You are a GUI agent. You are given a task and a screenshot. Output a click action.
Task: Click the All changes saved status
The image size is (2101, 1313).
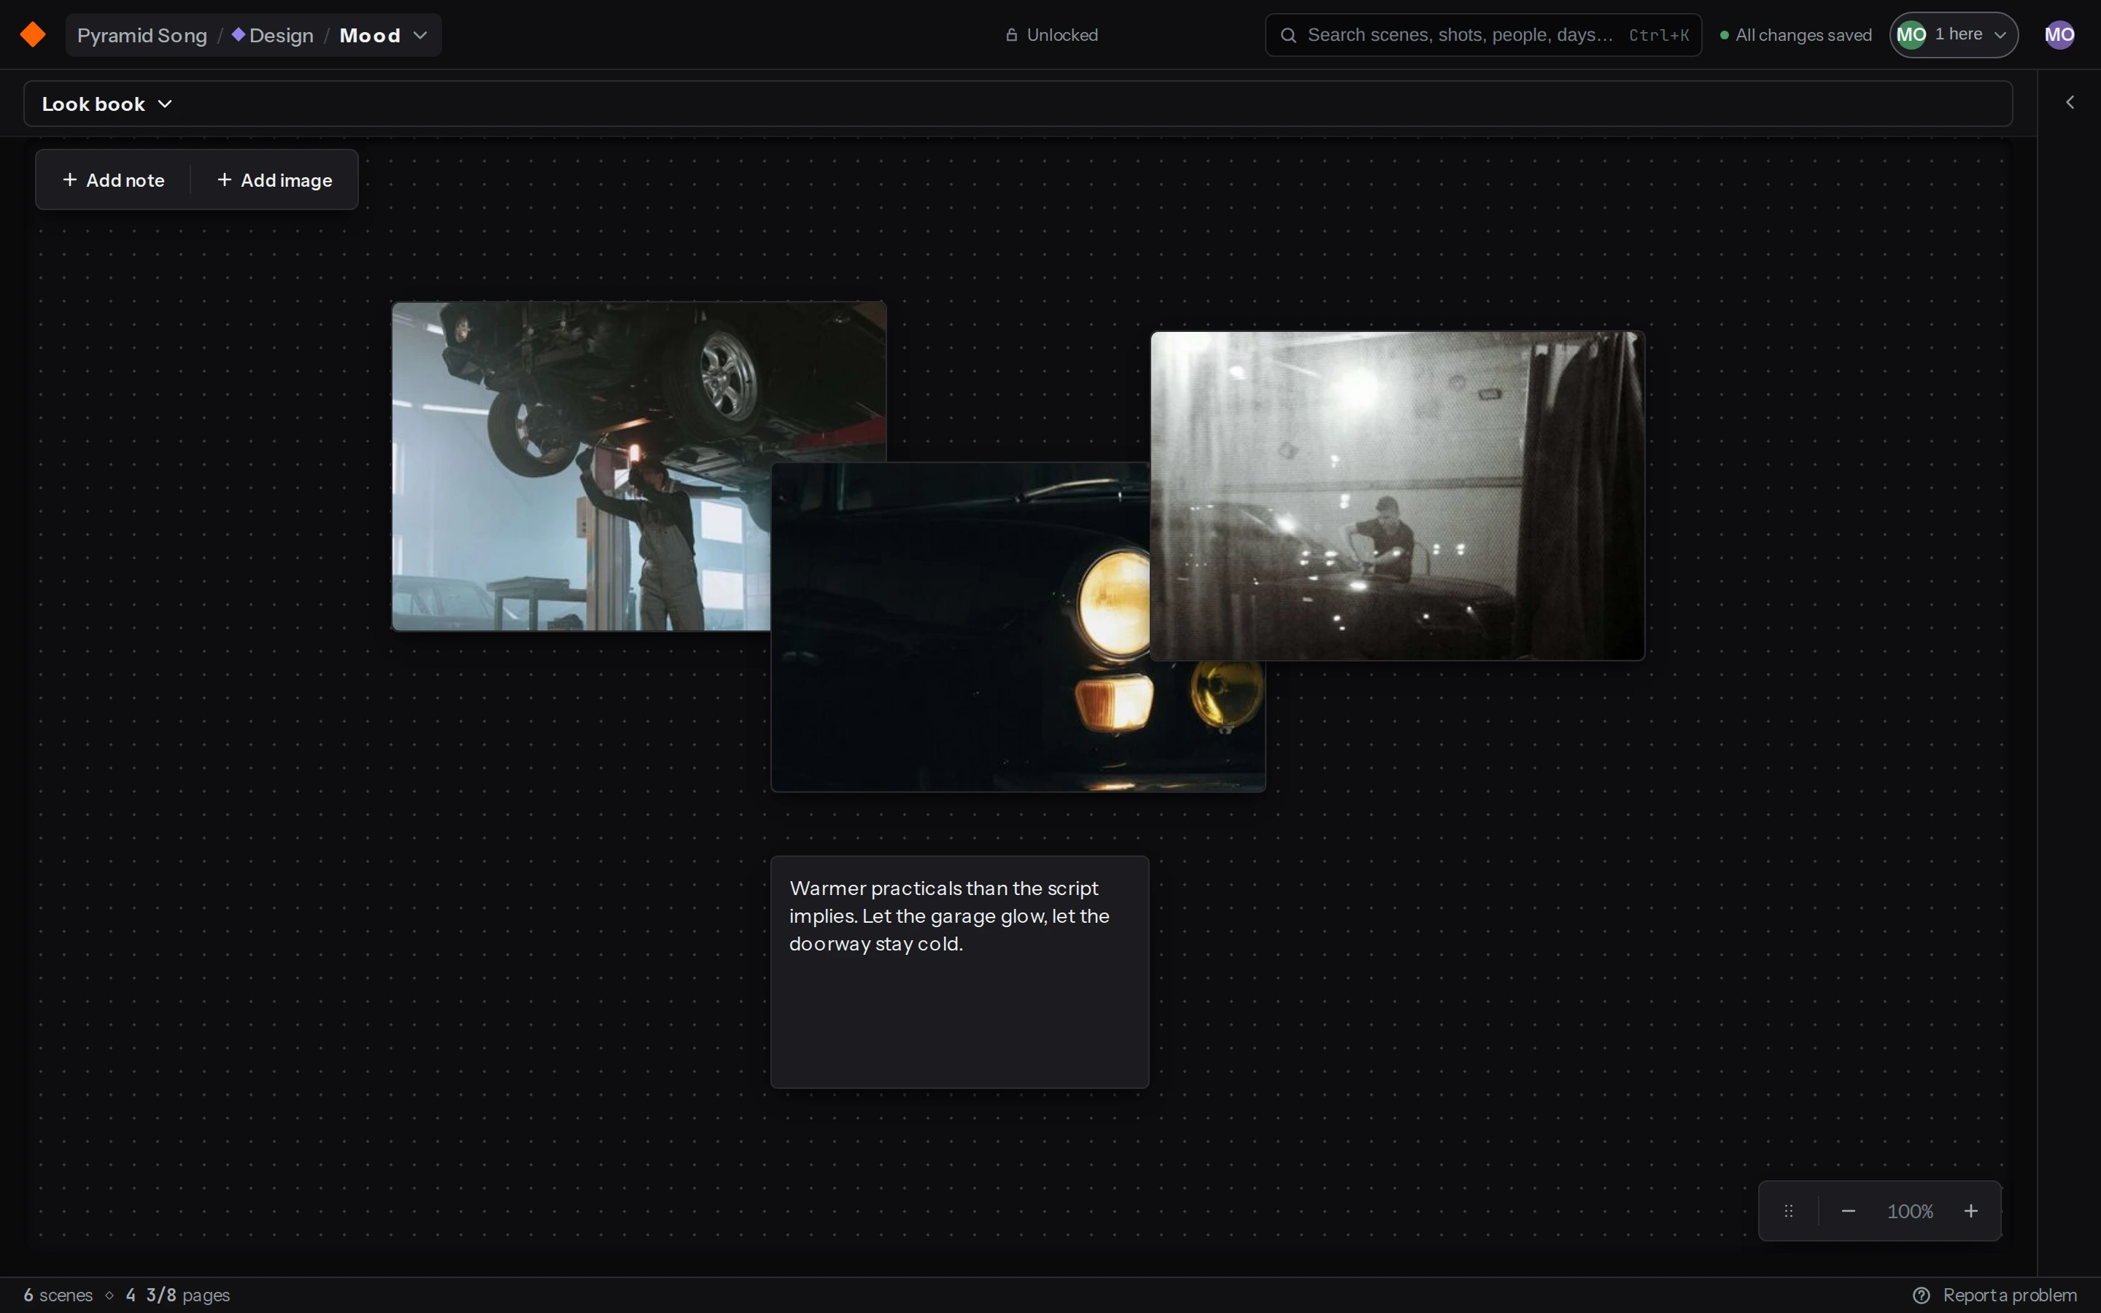tap(1795, 35)
